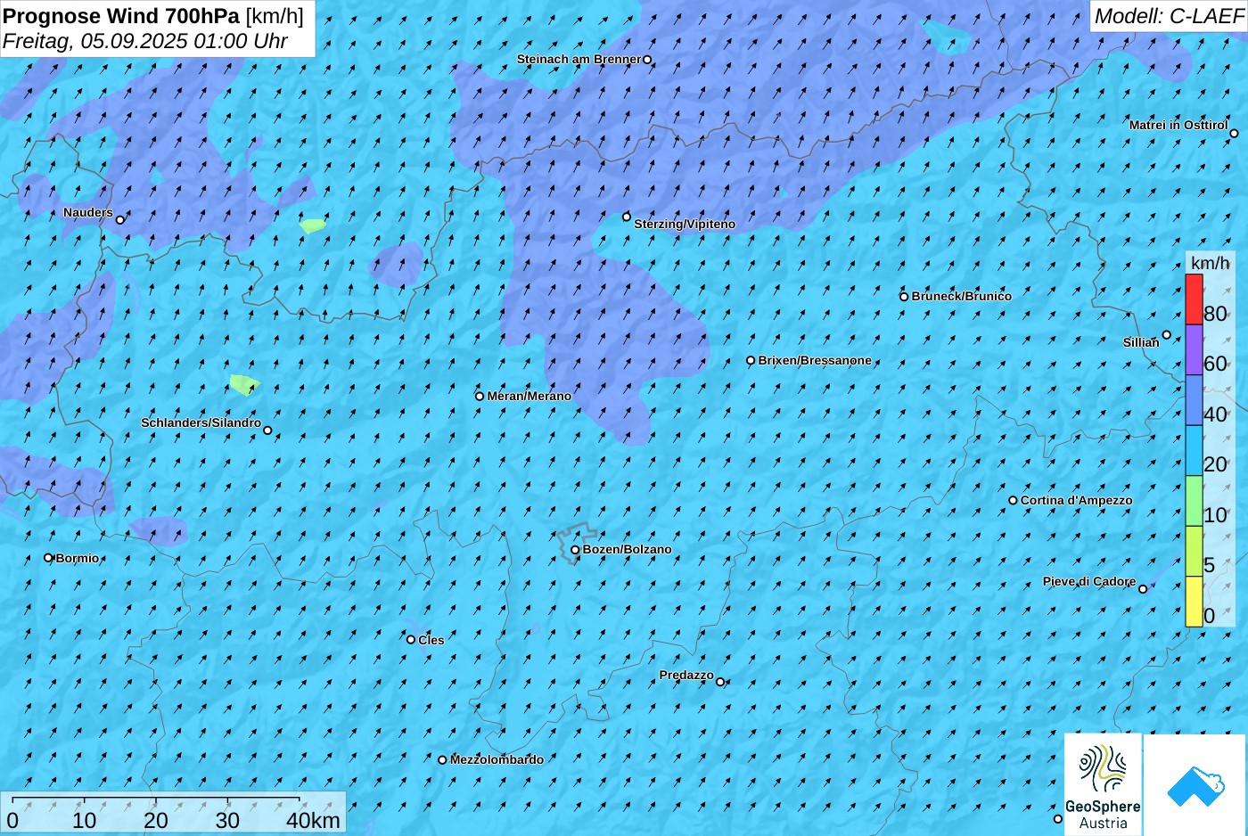The image size is (1248, 836).
Task: Click the green 10 km/h legend color
Action: (x=1194, y=501)
